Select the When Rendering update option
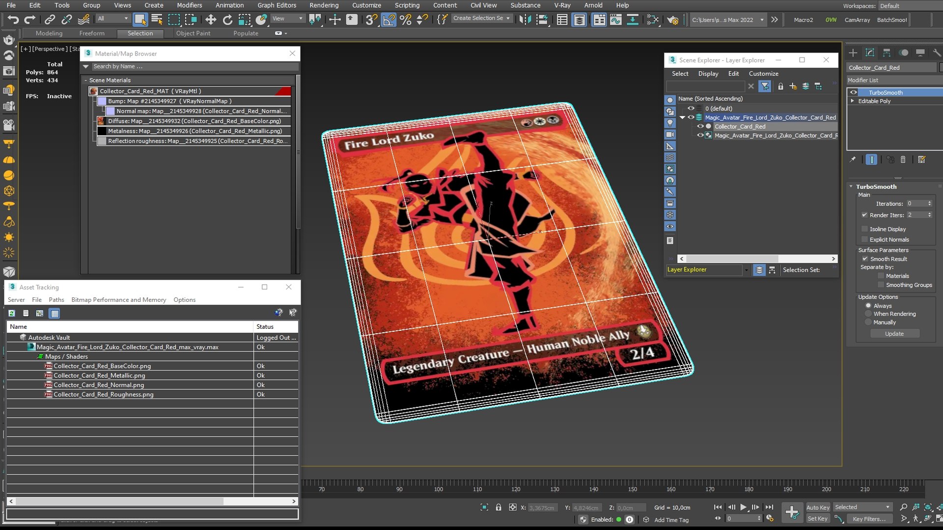943x530 pixels. [868, 314]
